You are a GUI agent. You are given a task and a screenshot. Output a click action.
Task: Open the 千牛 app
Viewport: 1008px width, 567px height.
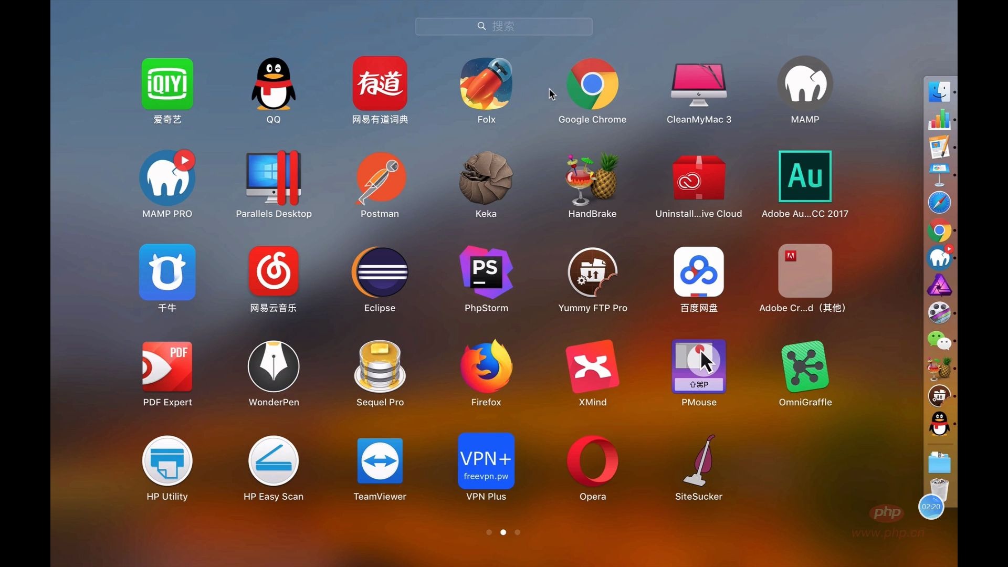point(167,272)
